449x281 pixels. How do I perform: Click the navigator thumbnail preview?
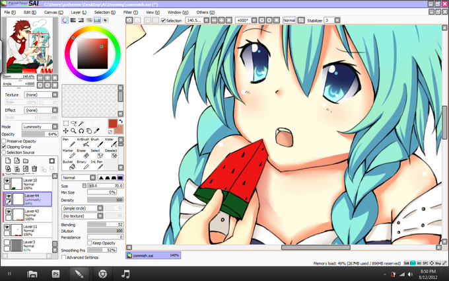tap(30, 45)
